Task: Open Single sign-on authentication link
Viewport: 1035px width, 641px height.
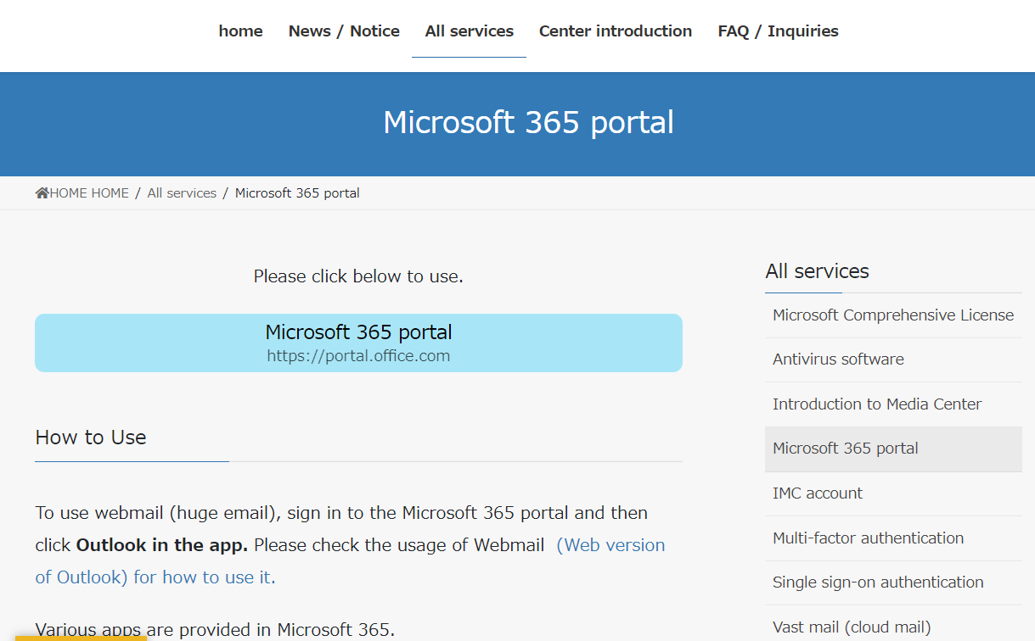Action: 877,582
